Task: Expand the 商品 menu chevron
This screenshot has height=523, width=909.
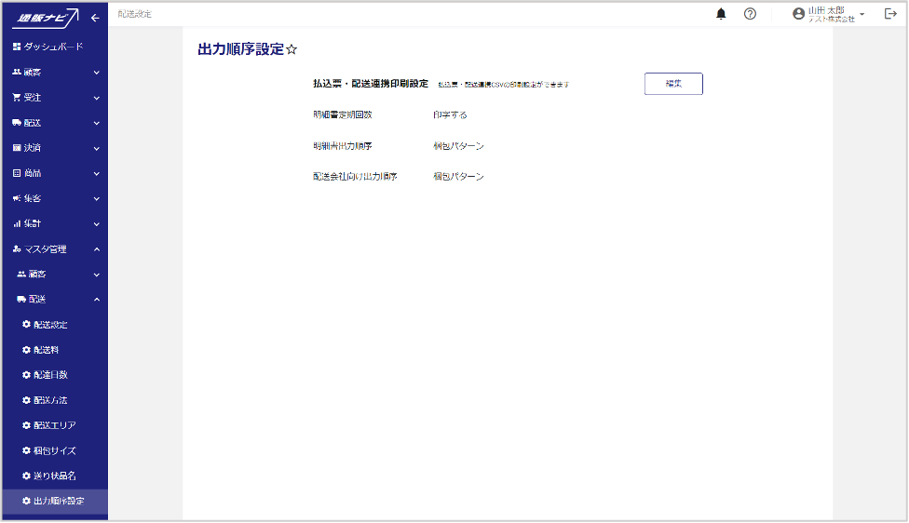Action: point(97,173)
